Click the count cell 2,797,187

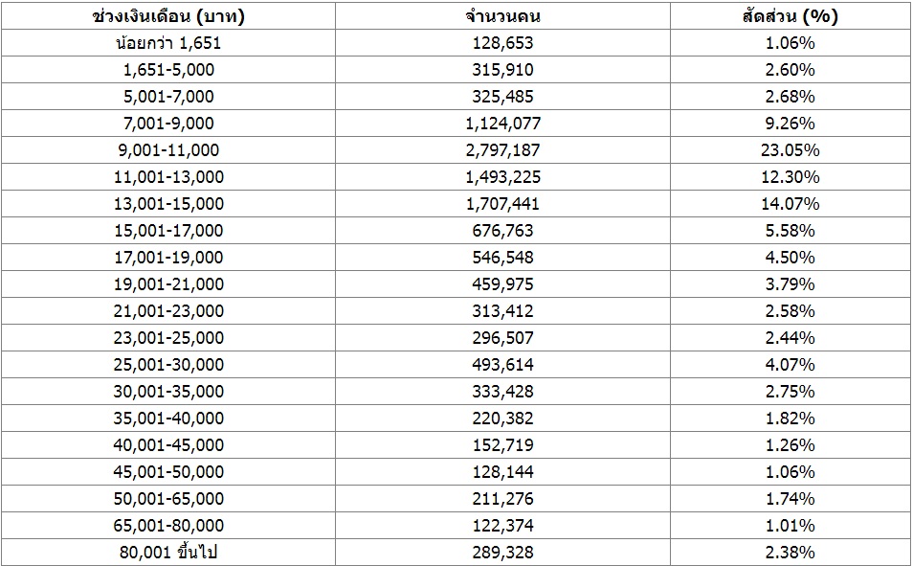502,150
